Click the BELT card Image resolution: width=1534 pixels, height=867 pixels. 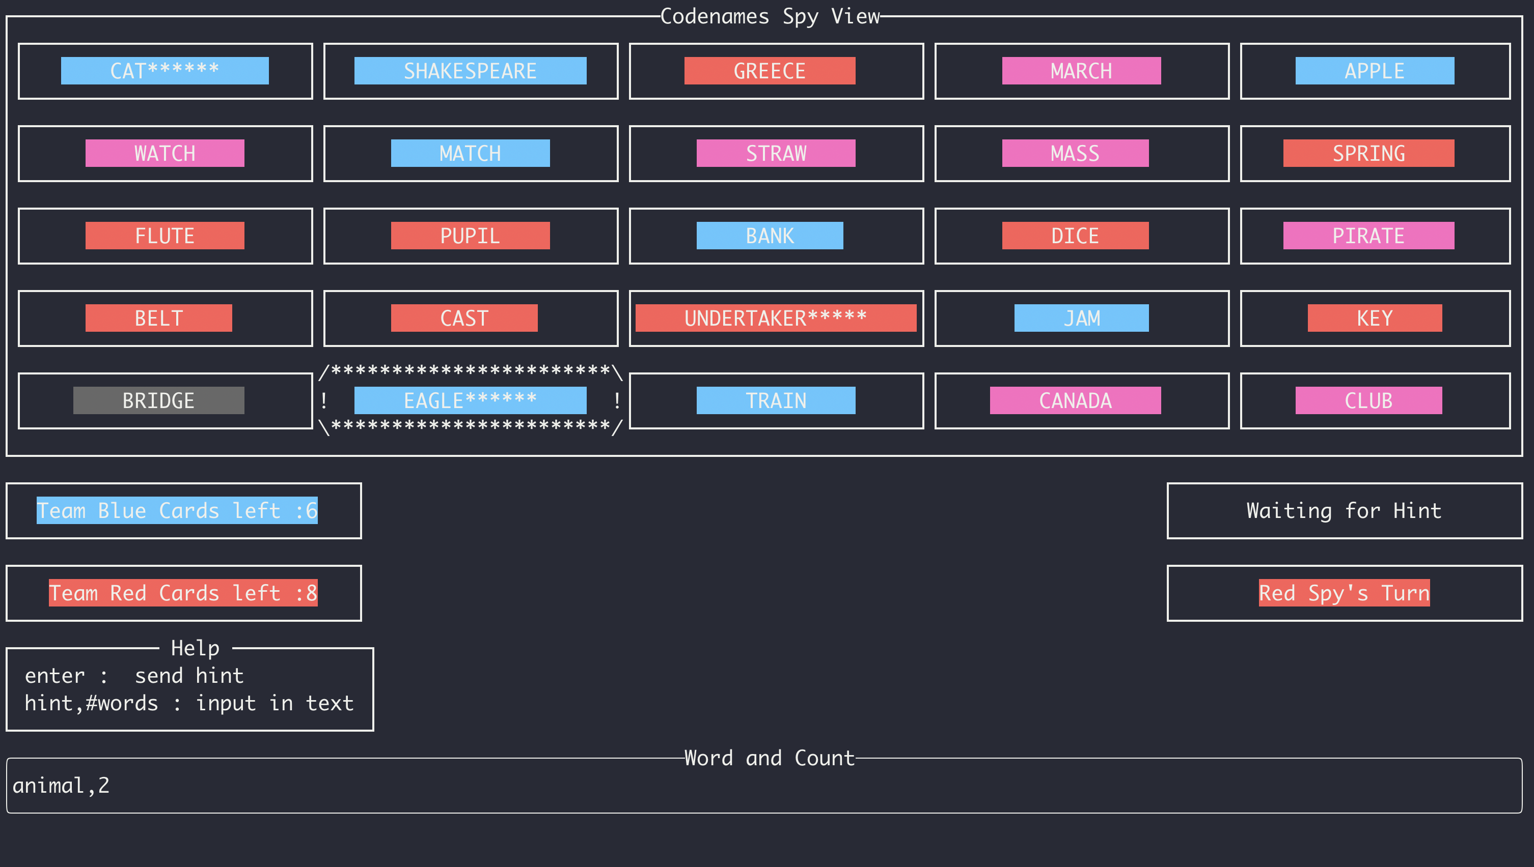[165, 318]
